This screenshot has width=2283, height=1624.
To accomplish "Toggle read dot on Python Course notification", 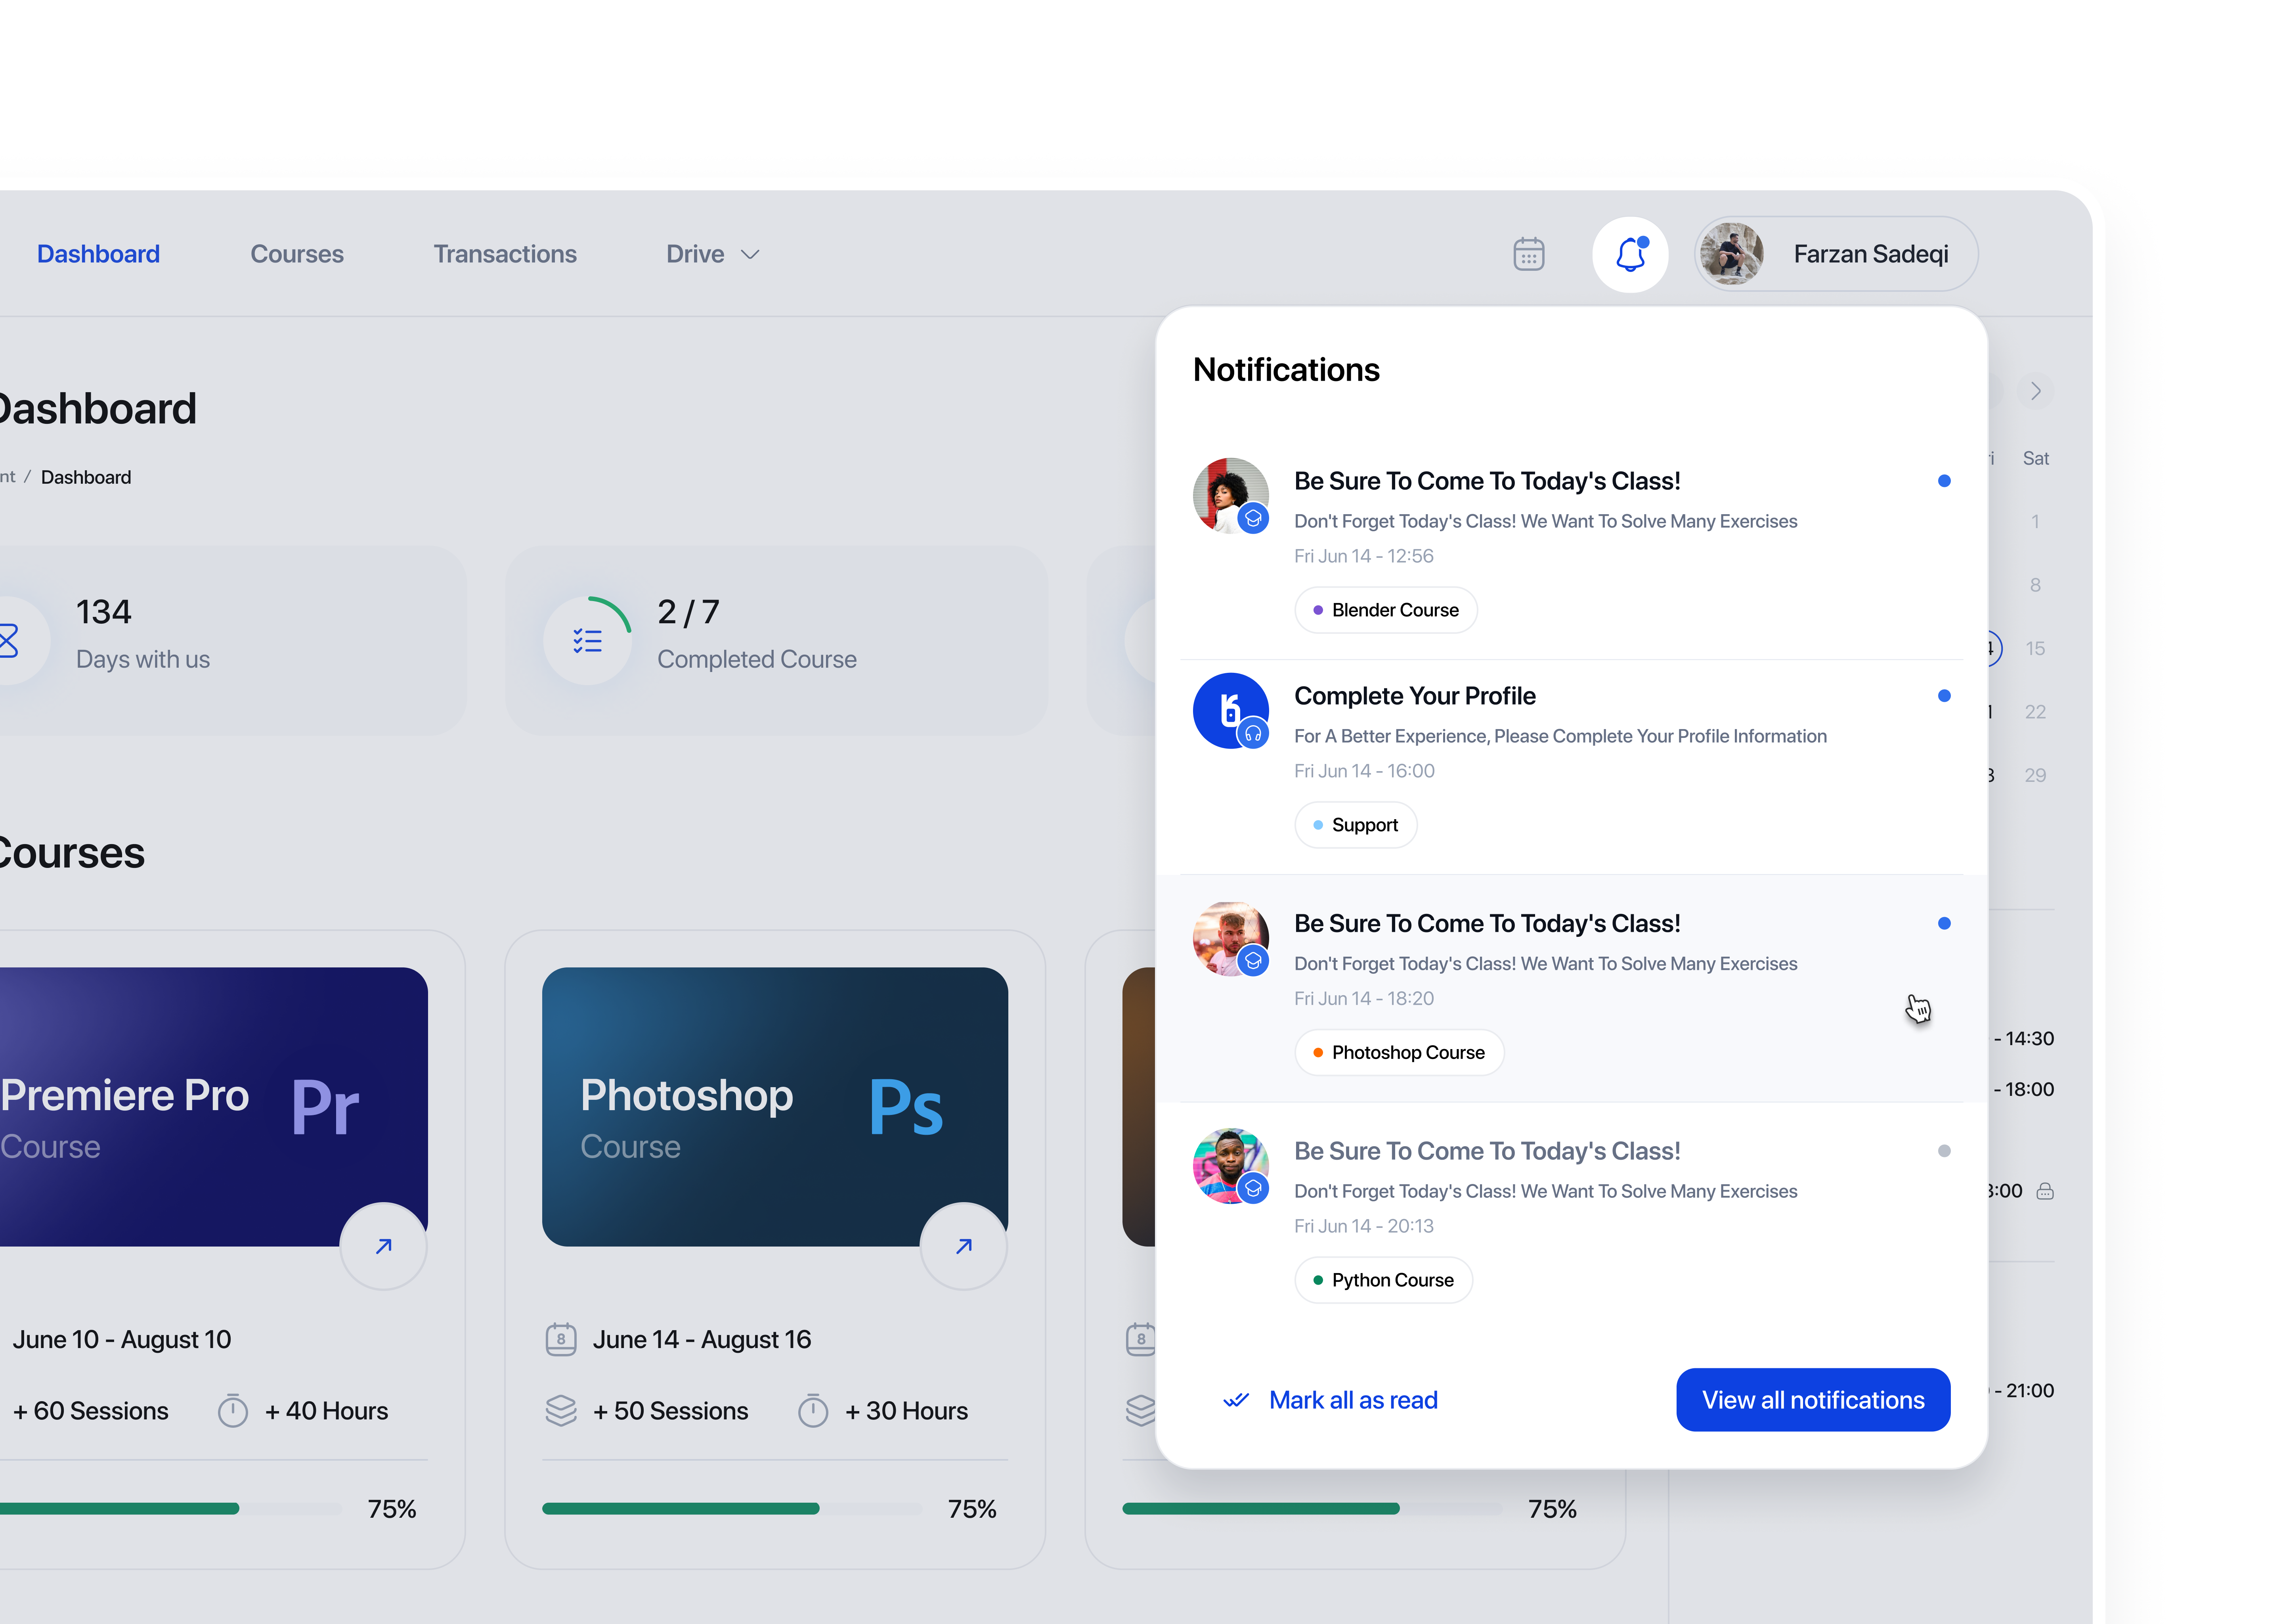I will 1943,1151.
